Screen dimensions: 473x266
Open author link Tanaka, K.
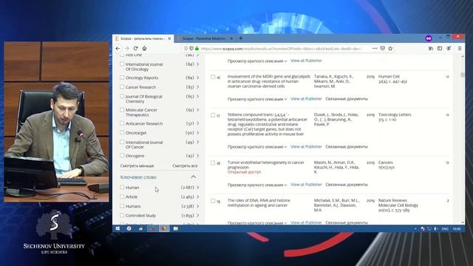coord(323,77)
